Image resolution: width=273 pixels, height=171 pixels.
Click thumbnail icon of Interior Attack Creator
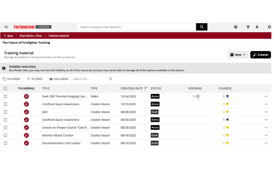(x=26, y=135)
